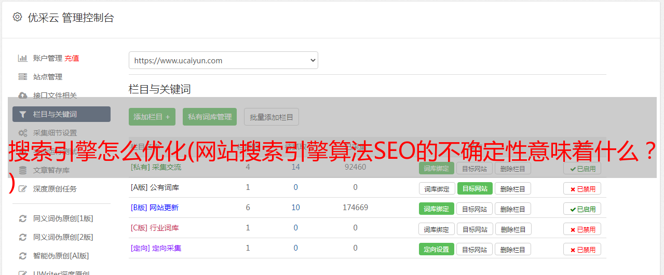Open 采集细节设置 in the sidebar
The image size is (664, 275).
(55, 133)
